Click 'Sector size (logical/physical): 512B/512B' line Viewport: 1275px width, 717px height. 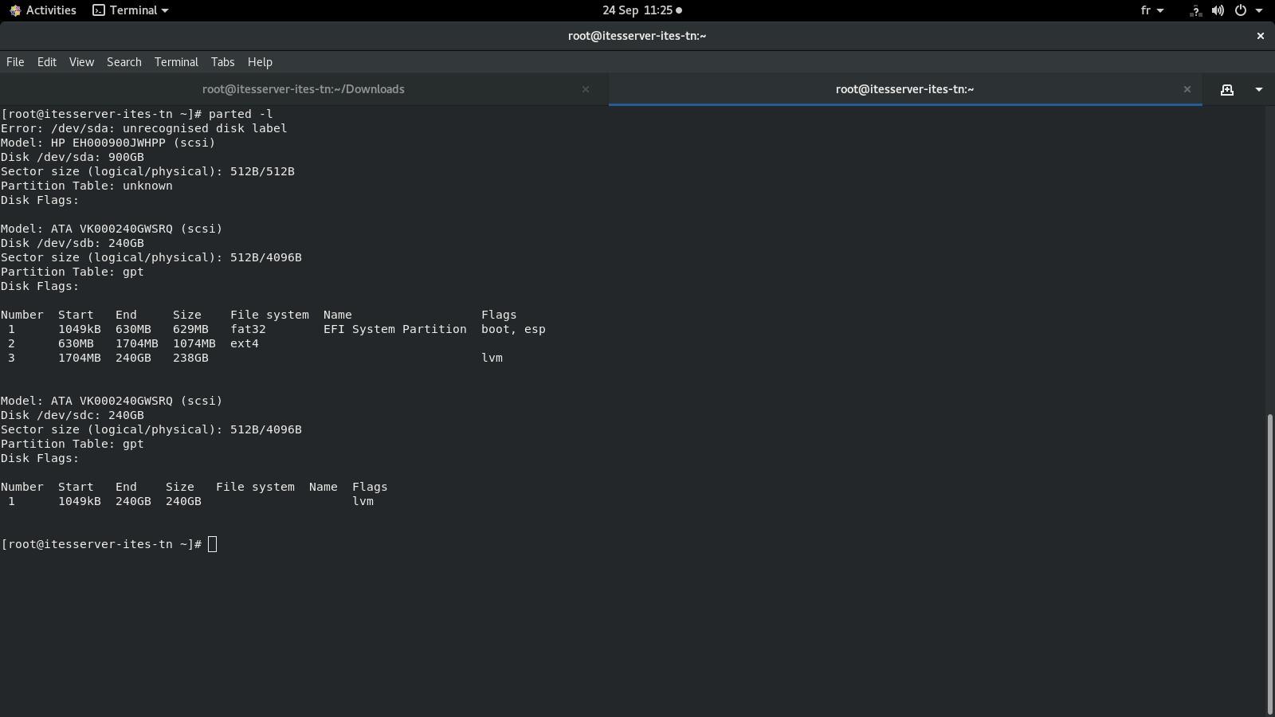(148, 171)
